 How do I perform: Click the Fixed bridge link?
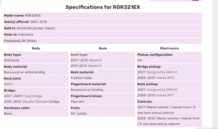point(32,96)
